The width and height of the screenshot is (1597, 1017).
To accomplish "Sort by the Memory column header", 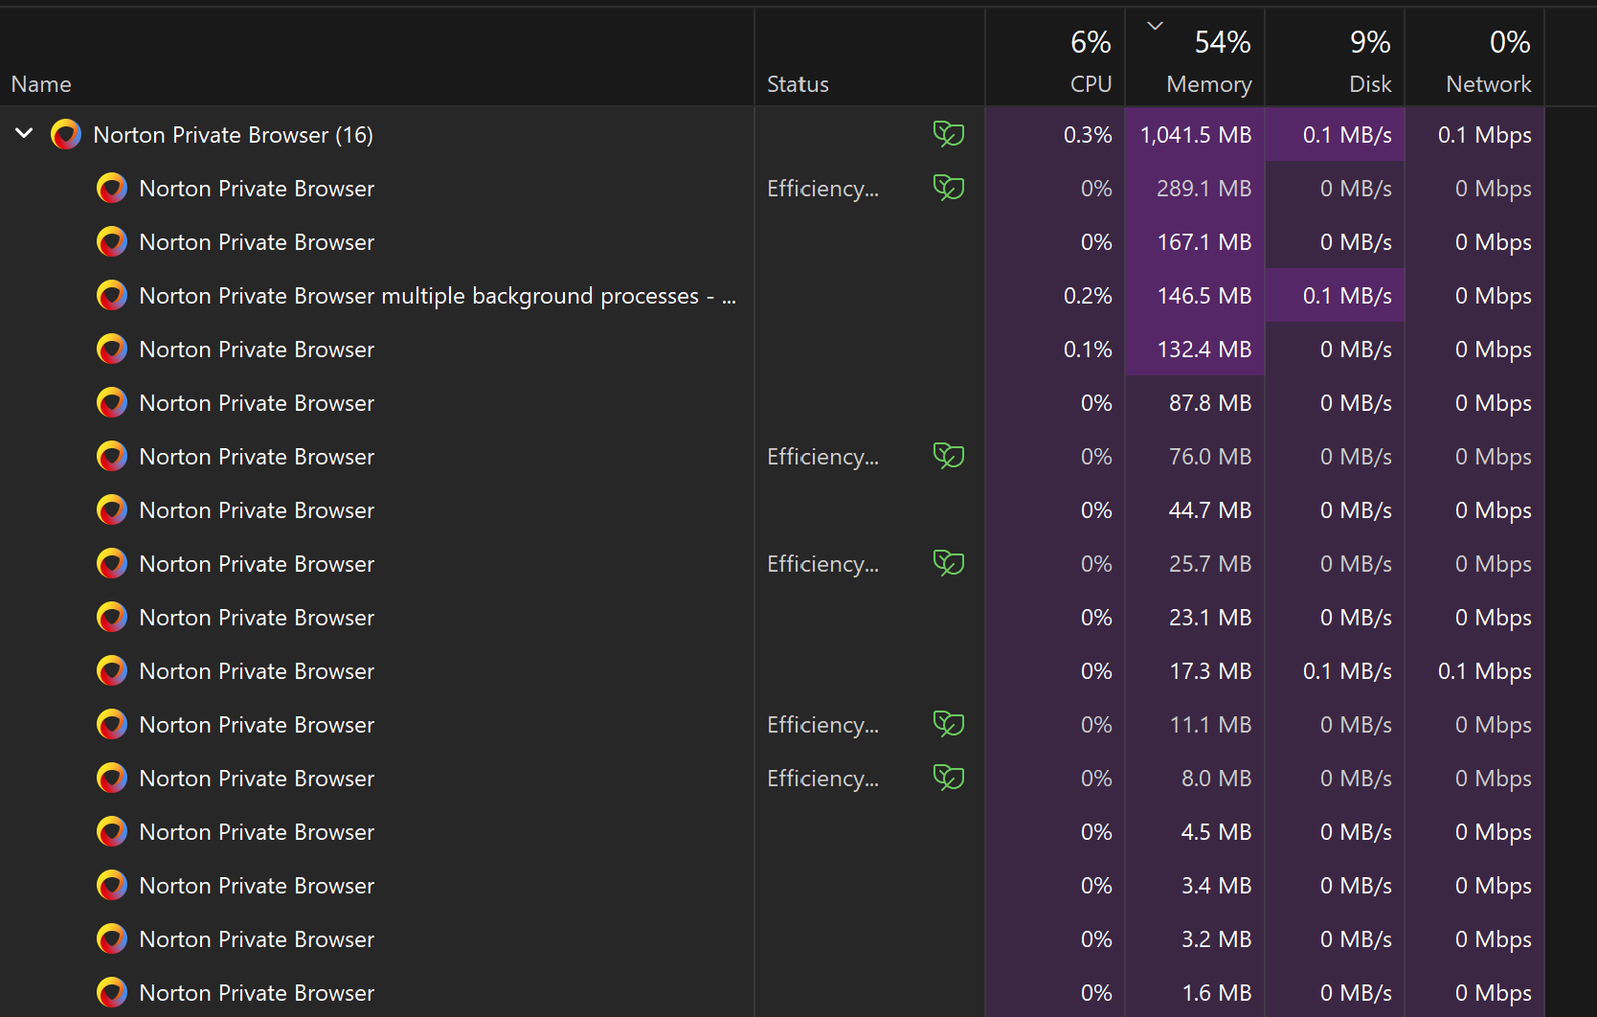I will tap(1195, 57).
